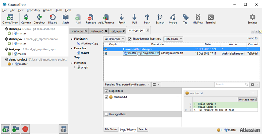Select the Adding readme.txt commit row
This screenshot has width=263, height=135.
tap(181, 54)
